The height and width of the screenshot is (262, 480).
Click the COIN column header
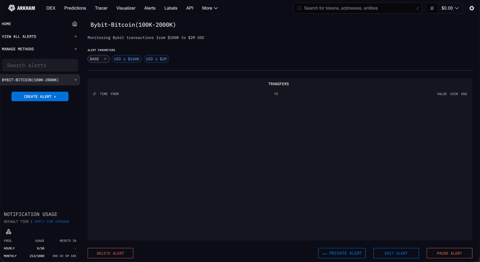(454, 94)
